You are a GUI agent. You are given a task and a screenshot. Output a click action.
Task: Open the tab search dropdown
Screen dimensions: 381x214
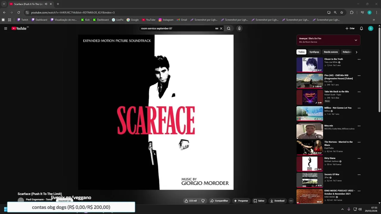pos(4,4)
